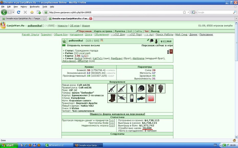This screenshot has height=148, width=238.
Task: Click the Google search magnifier icon
Action: coord(234,12)
